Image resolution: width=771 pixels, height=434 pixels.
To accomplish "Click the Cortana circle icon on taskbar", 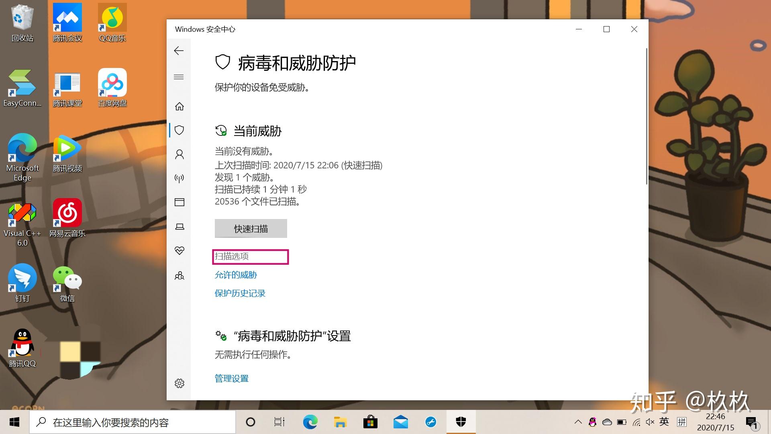I will (x=250, y=422).
